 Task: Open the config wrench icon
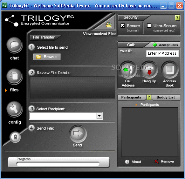14,109
